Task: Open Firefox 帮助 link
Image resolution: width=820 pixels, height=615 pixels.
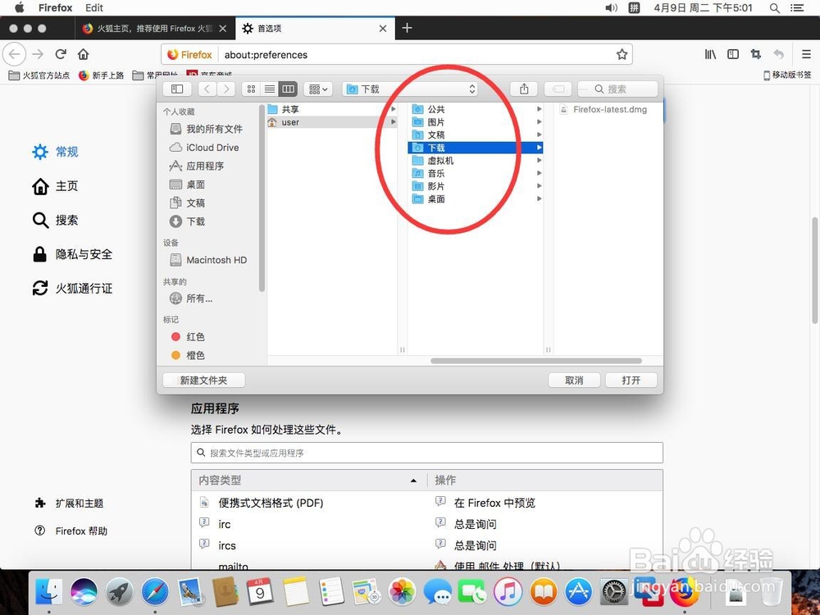Action: (x=71, y=531)
